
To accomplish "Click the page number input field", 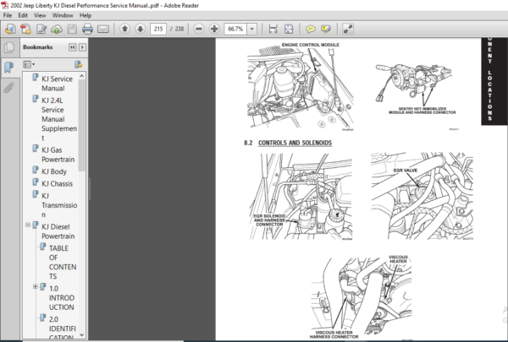I will tap(158, 29).
